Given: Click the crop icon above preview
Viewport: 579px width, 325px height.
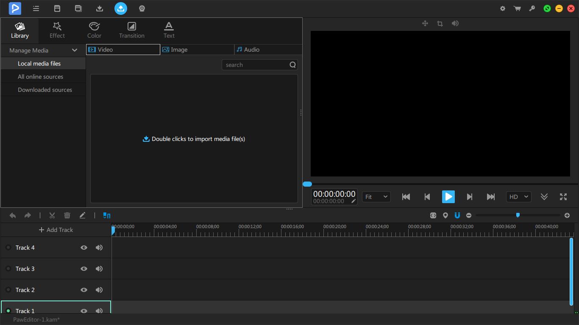Looking at the screenshot, I should click(440, 24).
